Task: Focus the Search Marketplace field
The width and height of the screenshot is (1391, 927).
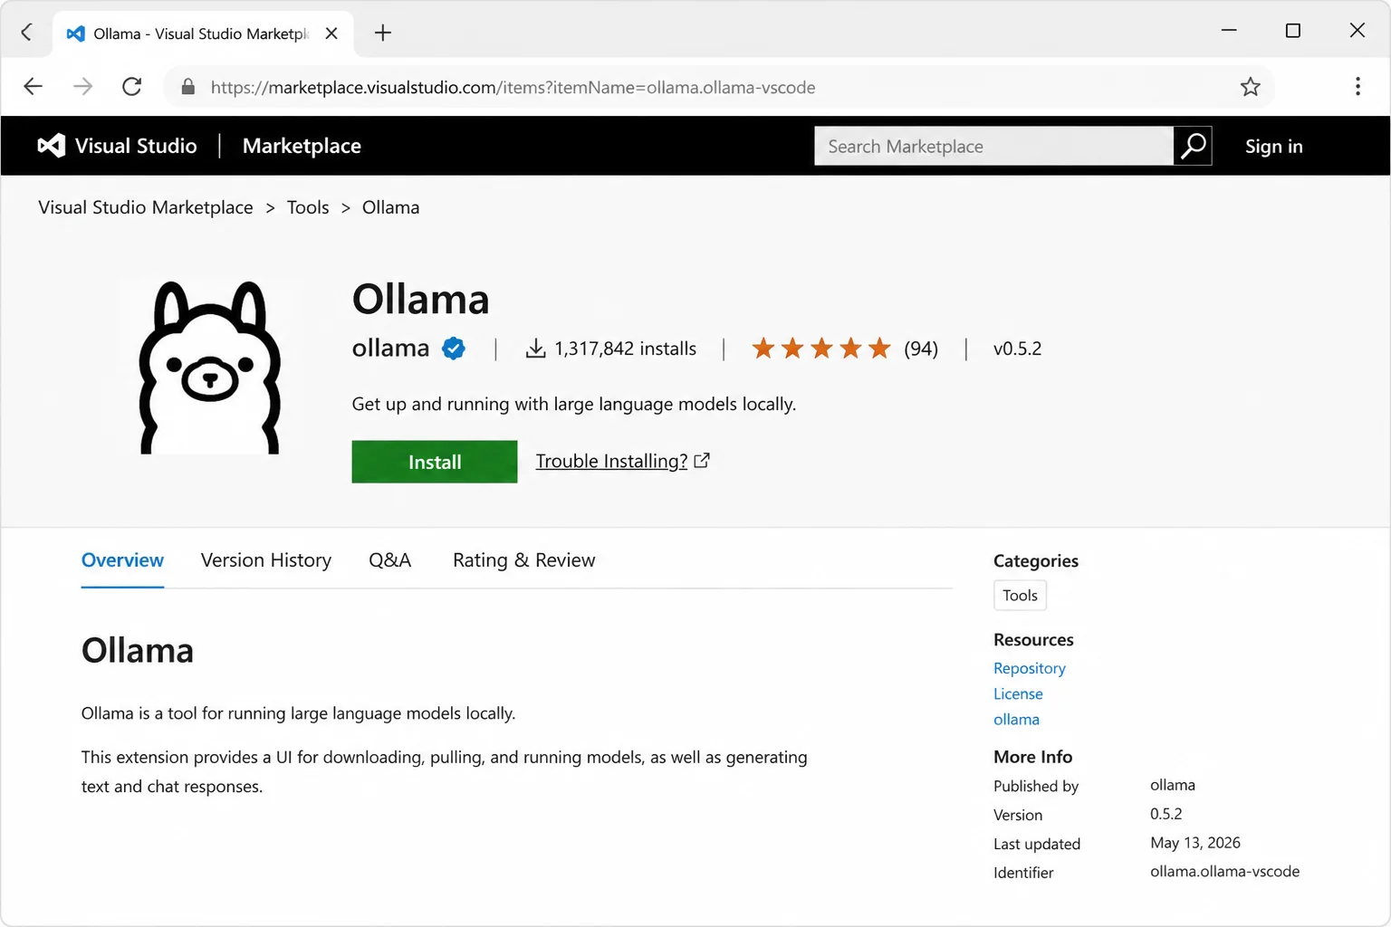Action: 993,146
